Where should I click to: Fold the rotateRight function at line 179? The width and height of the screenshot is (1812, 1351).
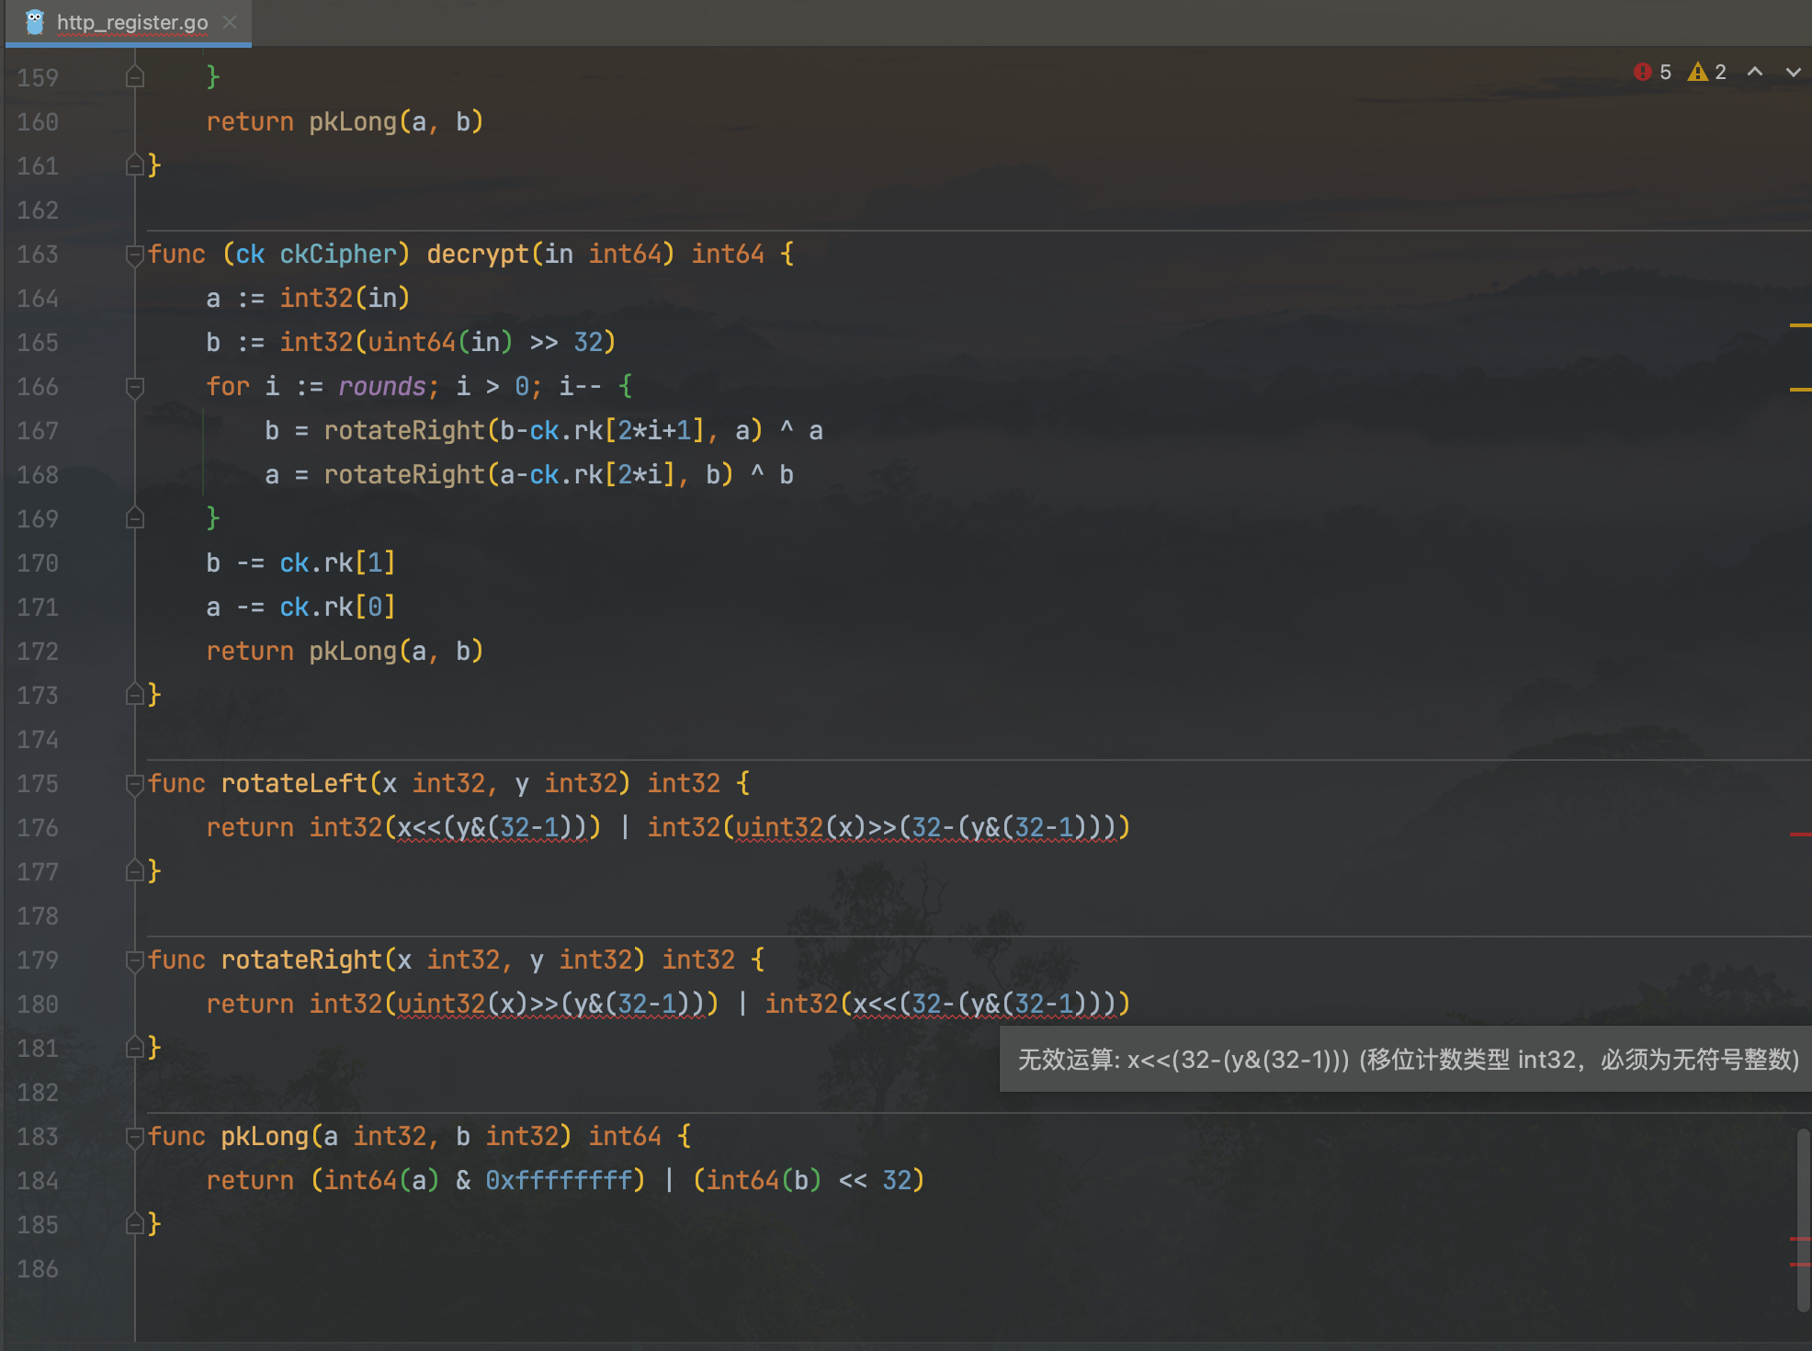(x=135, y=960)
